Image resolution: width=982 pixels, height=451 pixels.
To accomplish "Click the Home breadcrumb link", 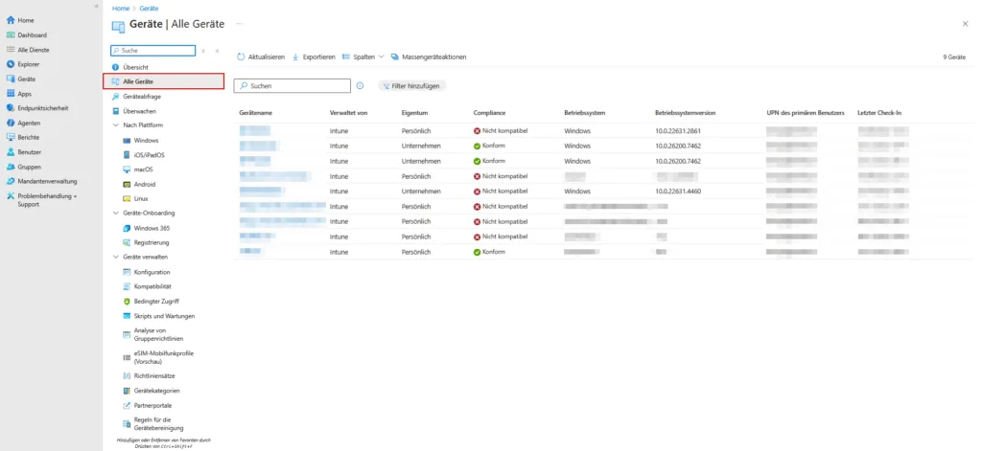I will click(x=120, y=8).
